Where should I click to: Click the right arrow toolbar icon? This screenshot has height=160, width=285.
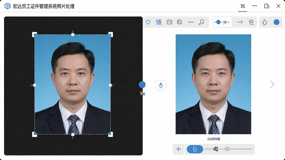tap(240, 22)
